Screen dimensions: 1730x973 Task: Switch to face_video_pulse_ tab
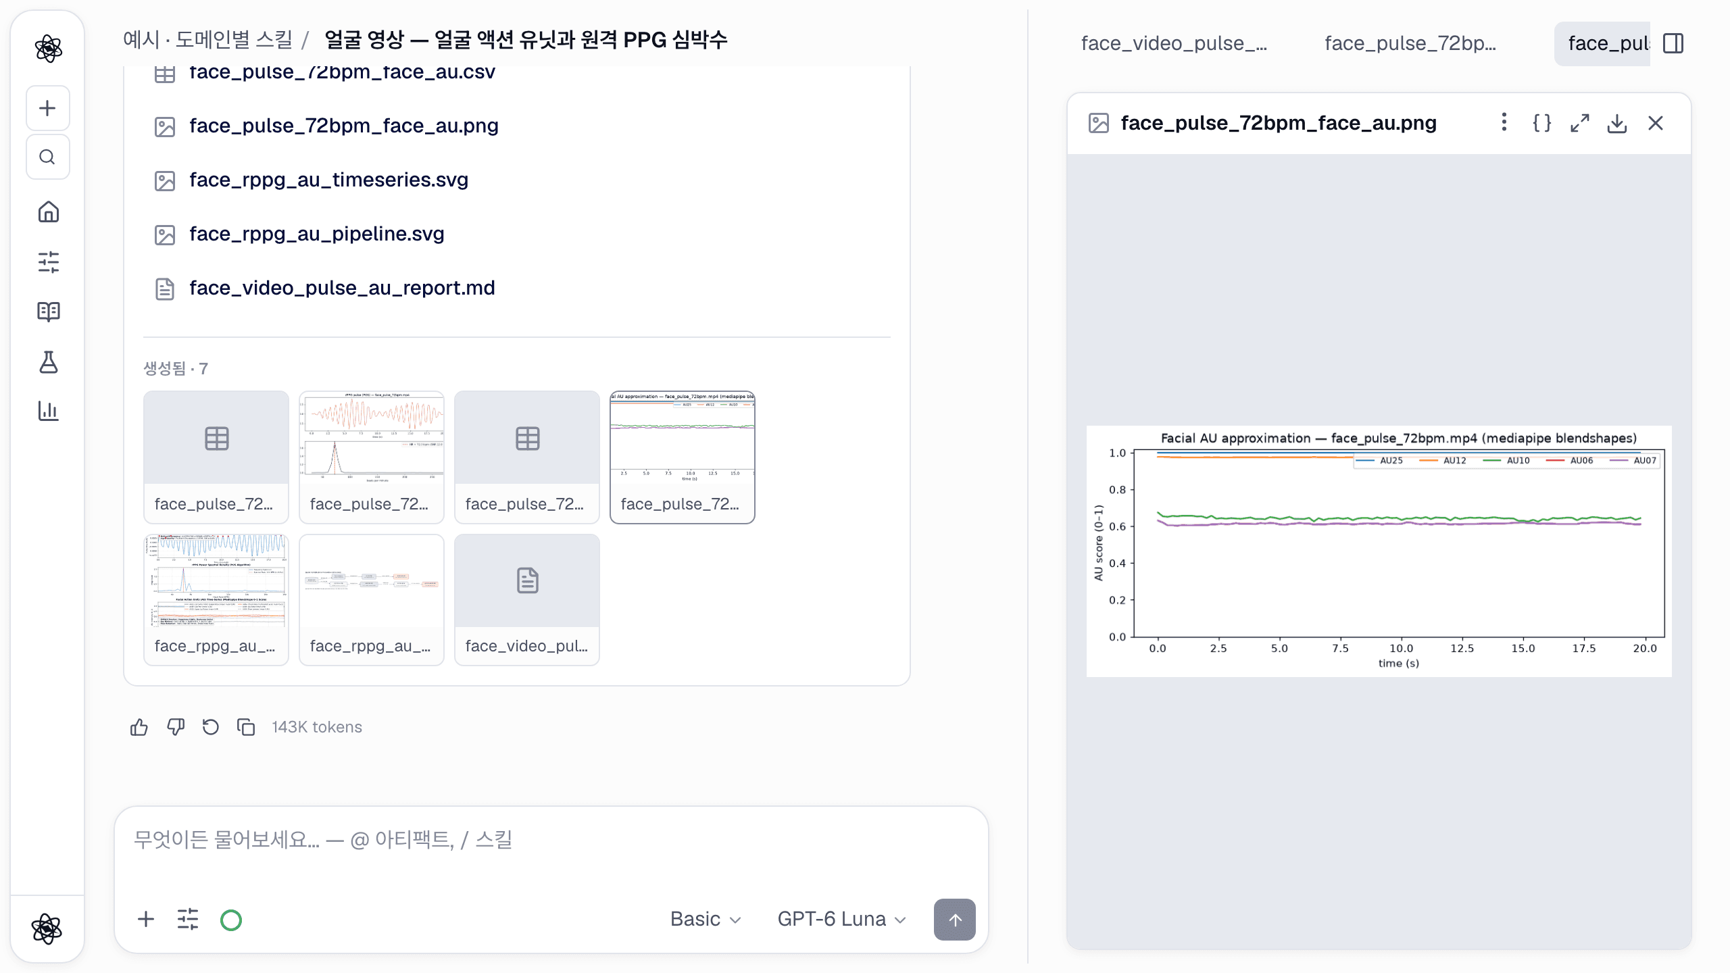click(x=1174, y=43)
